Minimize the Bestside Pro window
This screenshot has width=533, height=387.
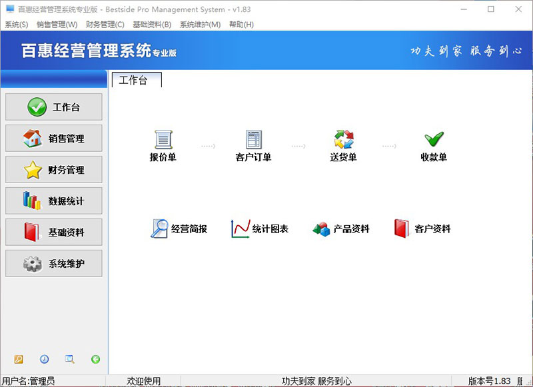point(464,9)
